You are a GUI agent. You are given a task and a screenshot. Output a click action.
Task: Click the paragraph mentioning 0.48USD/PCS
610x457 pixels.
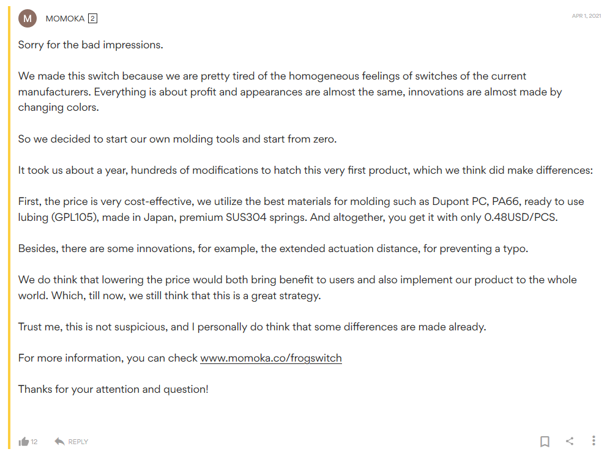click(x=301, y=209)
